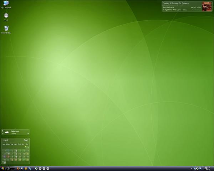Click the Start button
Image resolution: width=214 pixels, height=171 pixels.
pos(7,168)
